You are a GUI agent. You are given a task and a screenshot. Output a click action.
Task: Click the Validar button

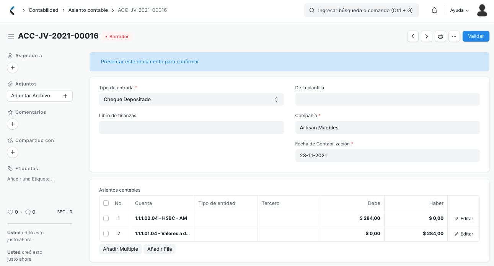476,36
